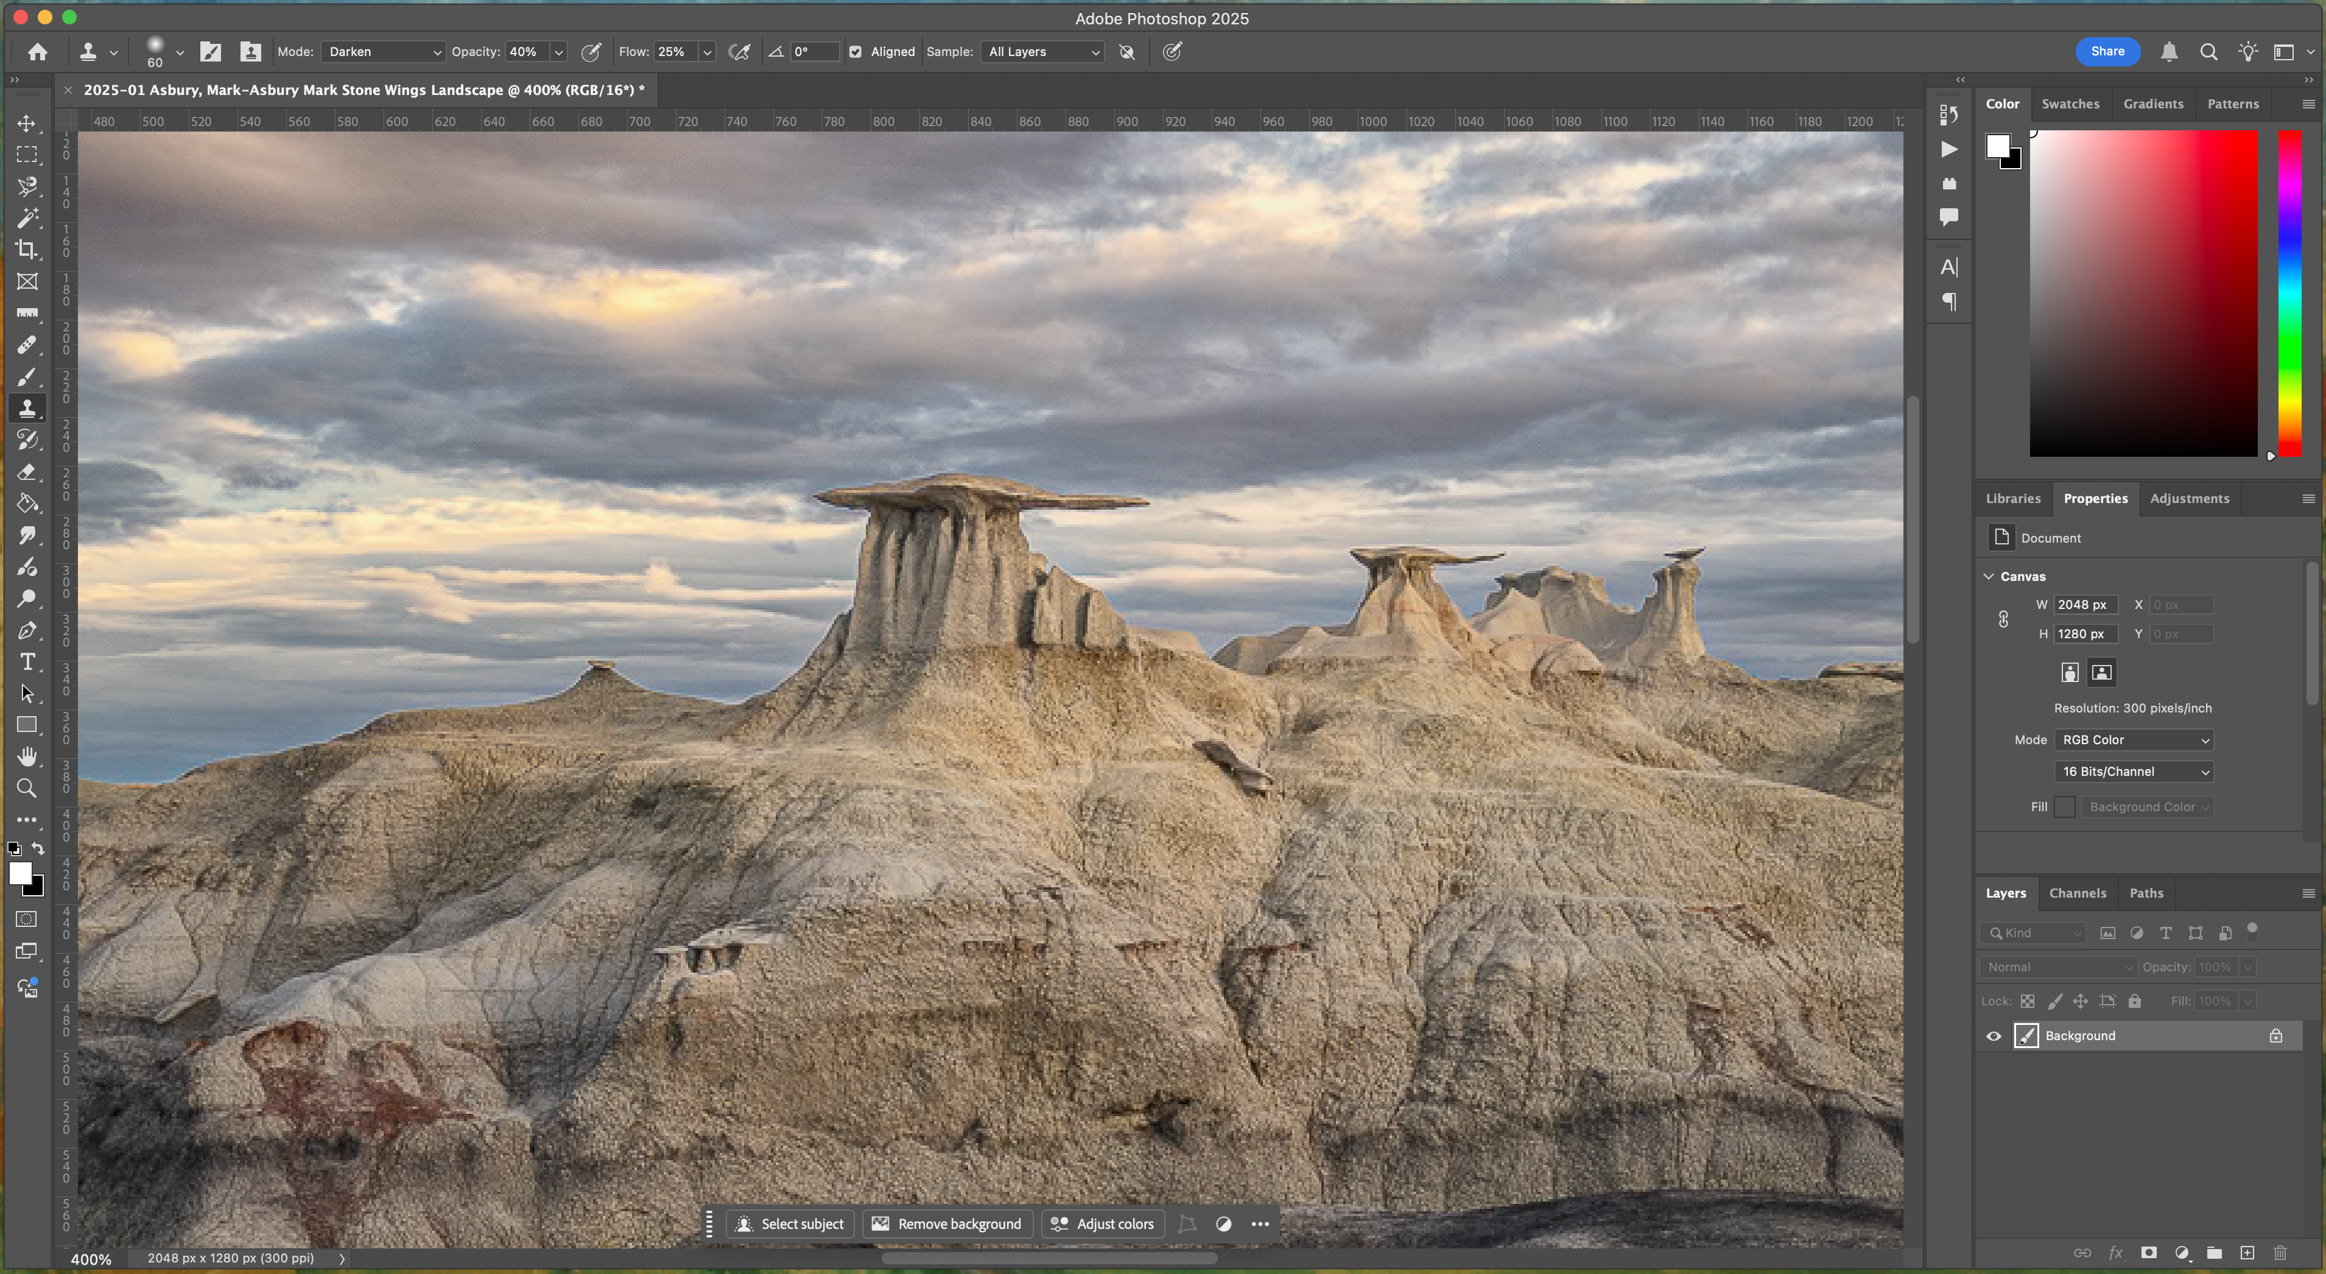The height and width of the screenshot is (1274, 2326).
Task: Open the blending Mode Darken dropdown
Action: click(x=384, y=52)
